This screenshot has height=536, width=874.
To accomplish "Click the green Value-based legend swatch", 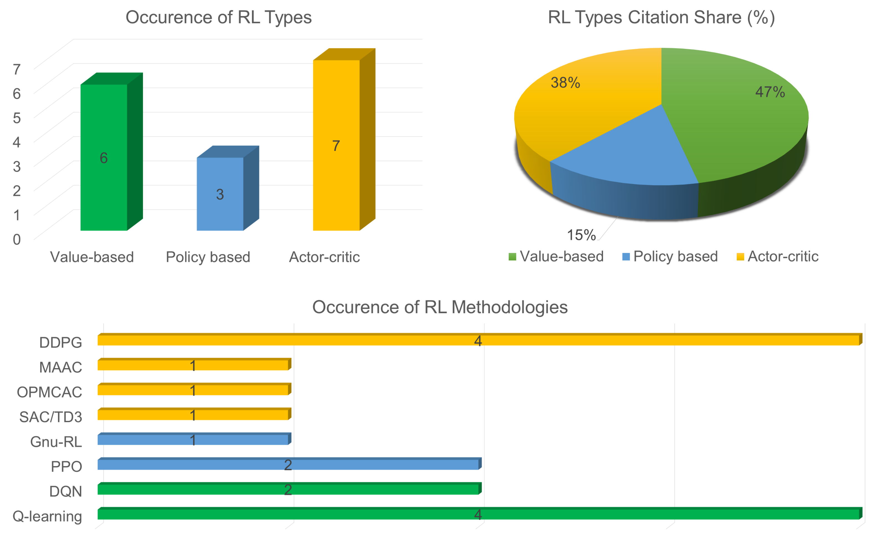I will pyautogui.click(x=512, y=257).
